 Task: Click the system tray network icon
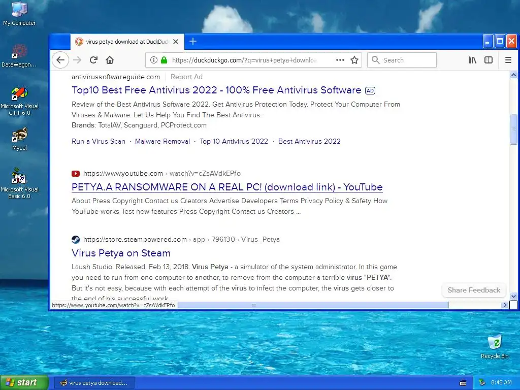[482, 383]
